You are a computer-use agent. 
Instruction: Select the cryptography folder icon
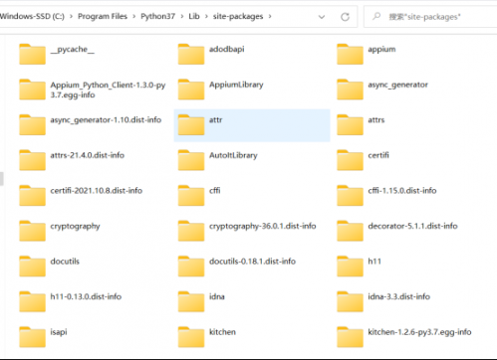tap(32, 231)
